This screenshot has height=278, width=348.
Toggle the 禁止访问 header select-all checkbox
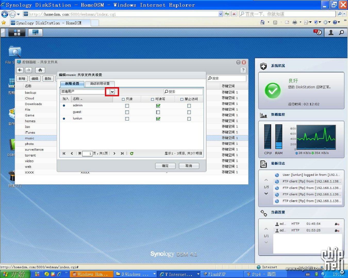pos(182,99)
